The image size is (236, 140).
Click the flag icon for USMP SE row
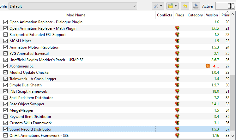[178, 60]
